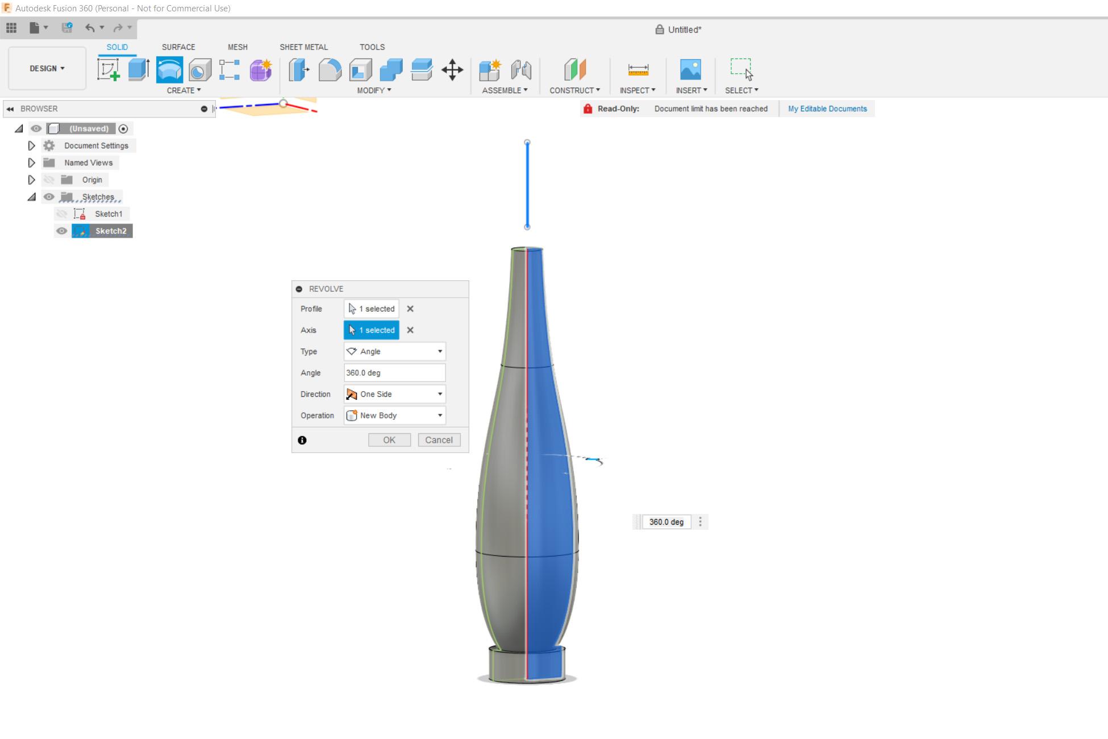Open the Operation New Body dropdown

[394, 416]
